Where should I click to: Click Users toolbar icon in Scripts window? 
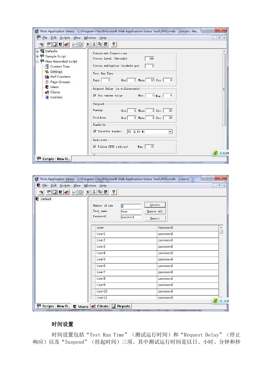pyautogui.click(x=60, y=44)
